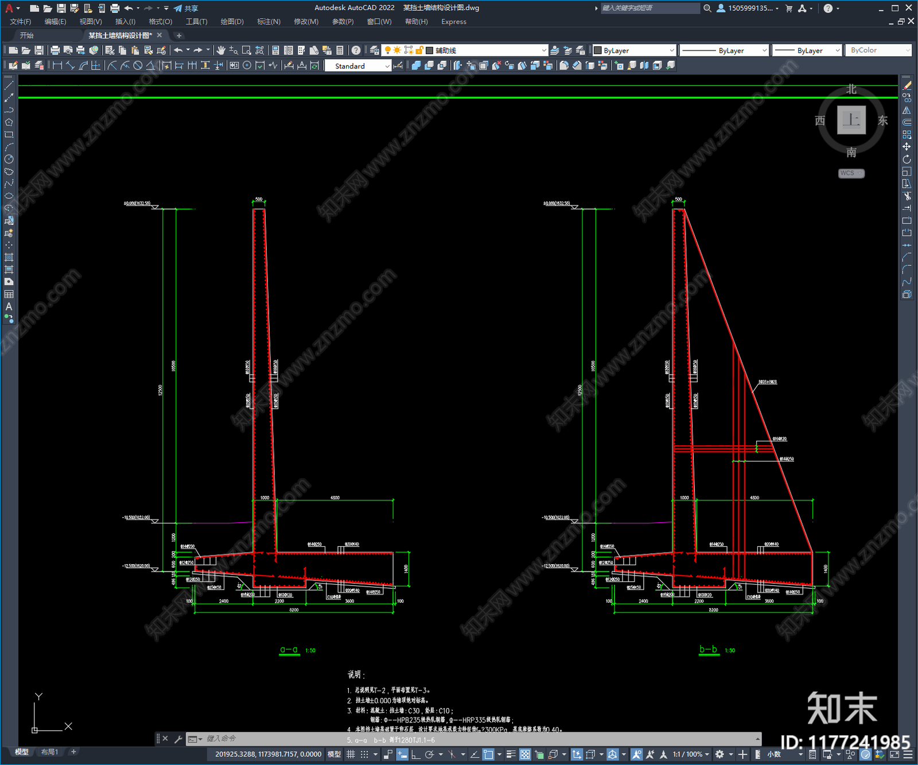Click the Pan hand icon
The height and width of the screenshot is (765, 918).
221,51
